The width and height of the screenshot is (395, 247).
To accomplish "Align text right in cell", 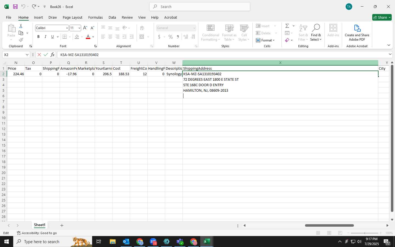I will click(x=117, y=37).
